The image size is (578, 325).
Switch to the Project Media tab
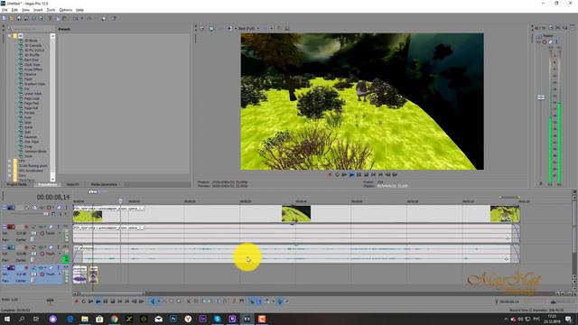pos(16,184)
